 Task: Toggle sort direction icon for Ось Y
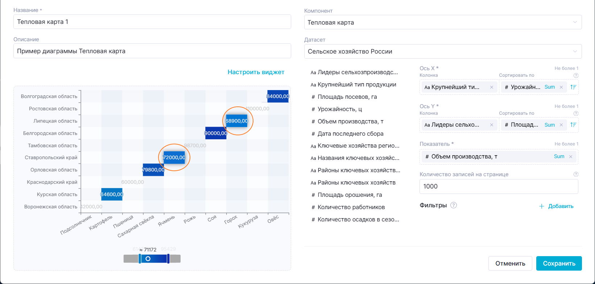pos(573,125)
